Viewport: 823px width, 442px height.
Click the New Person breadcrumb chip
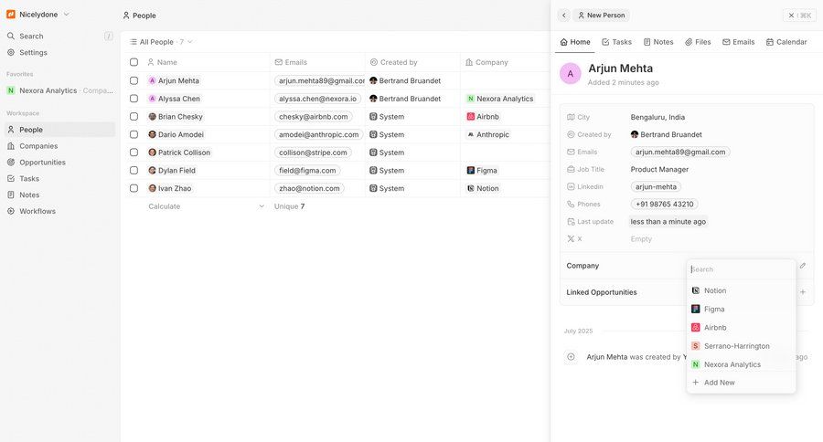601,16
